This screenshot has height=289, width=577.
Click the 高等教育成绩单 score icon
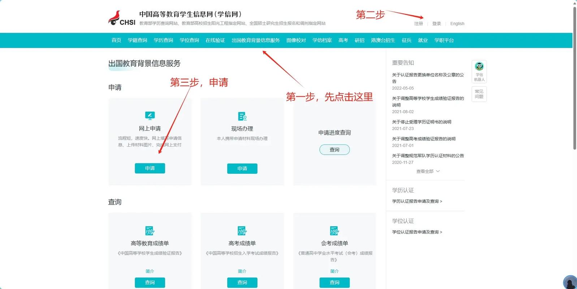click(x=150, y=230)
